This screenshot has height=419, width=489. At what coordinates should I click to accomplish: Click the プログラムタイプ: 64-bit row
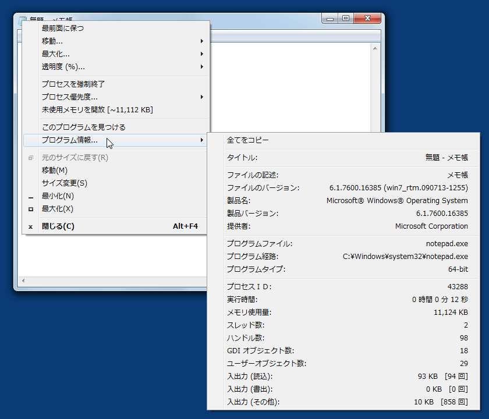click(x=343, y=269)
